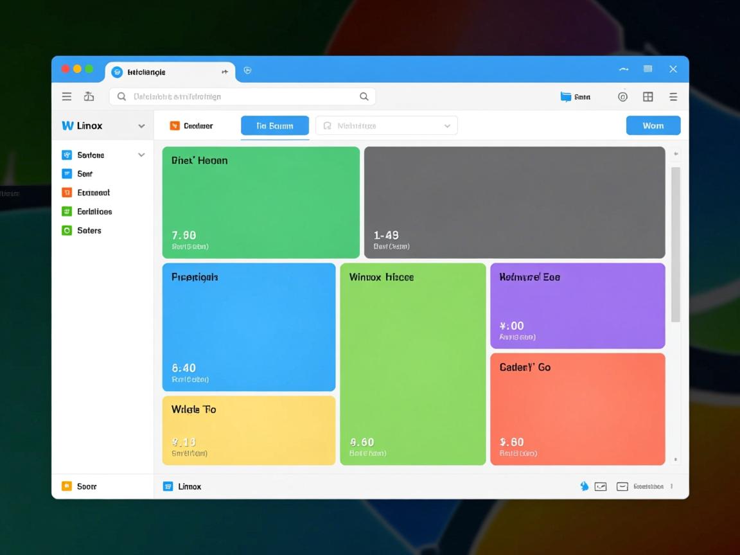Viewport: 740px width, 555px height.
Task: Click the blue bird icon in status bar
Action: [x=584, y=486]
